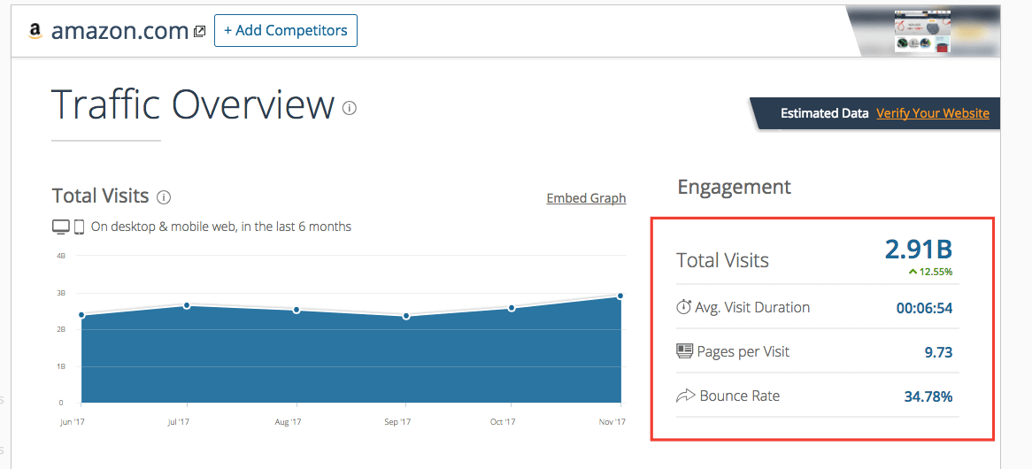Open the website preview thumbnail

[922, 31]
